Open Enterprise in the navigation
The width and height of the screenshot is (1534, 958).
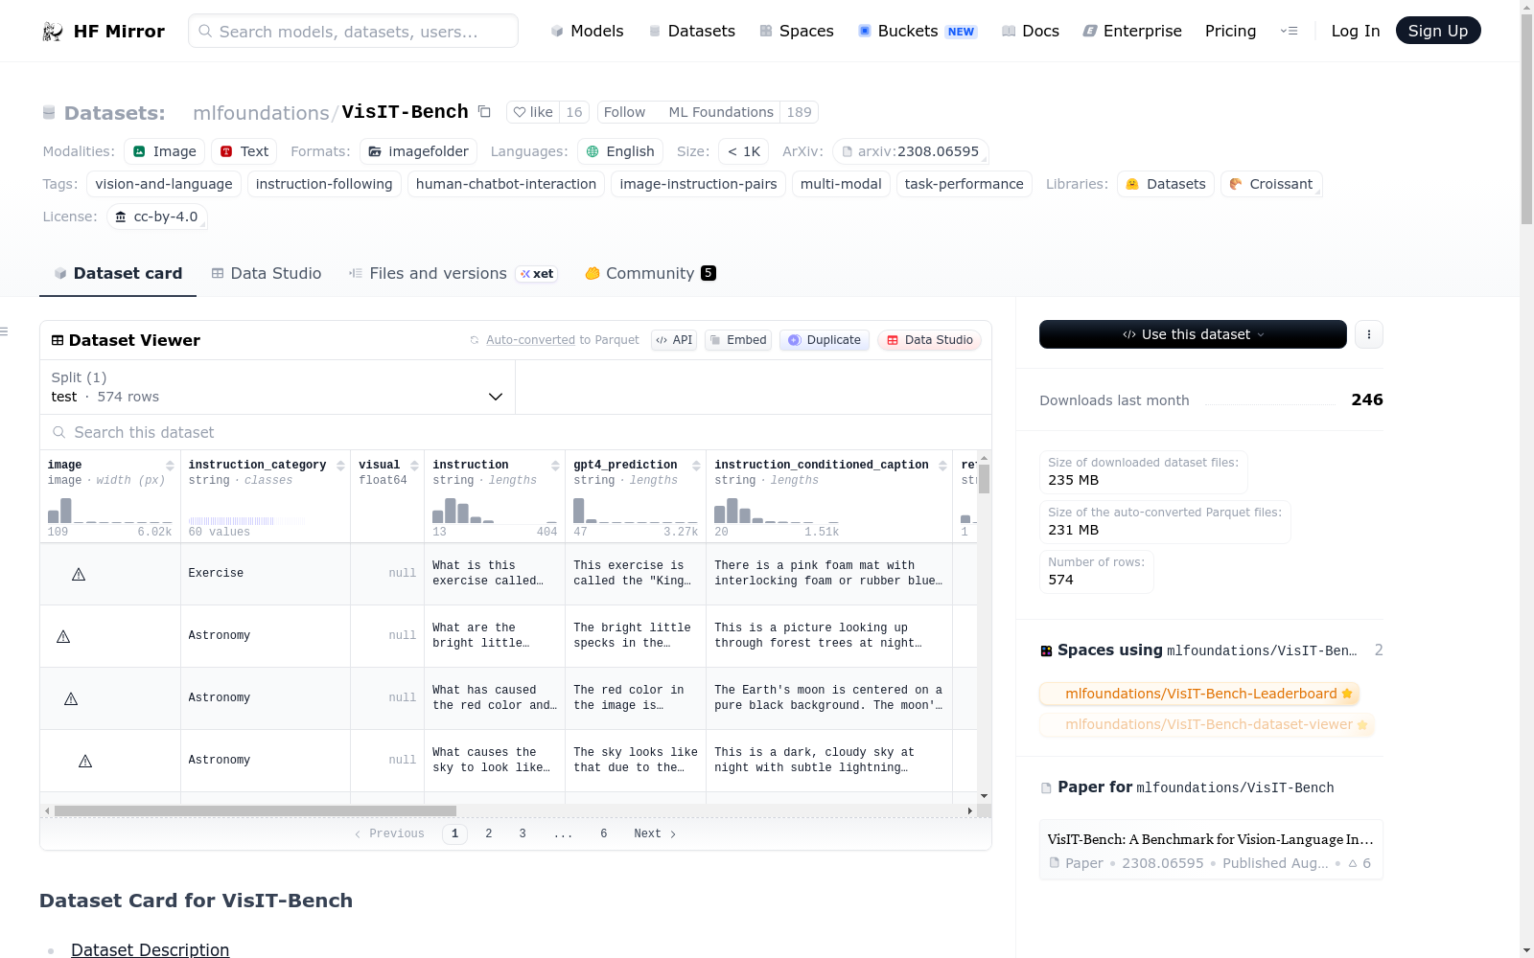pyautogui.click(x=1132, y=31)
